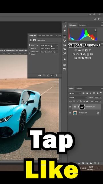Screen dimensions: 103x184
Task: Lock position of layer (move arrows icon)
Action: point(81,101)
